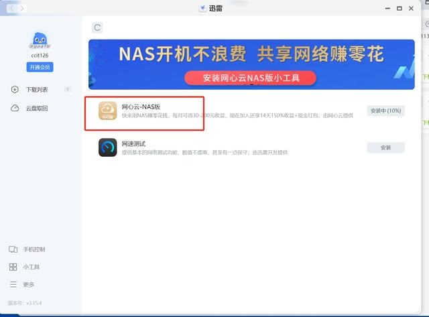Close the 迅雷 window

click(411, 9)
